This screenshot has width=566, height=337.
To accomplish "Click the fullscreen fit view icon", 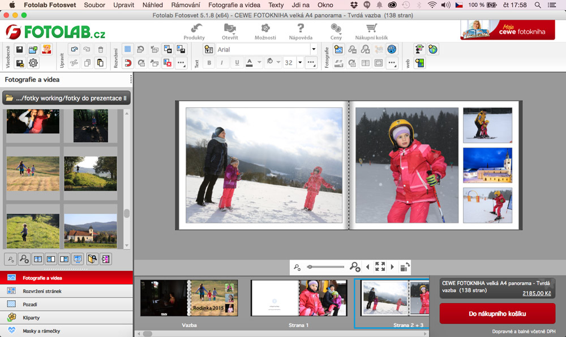I will (380, 267).
